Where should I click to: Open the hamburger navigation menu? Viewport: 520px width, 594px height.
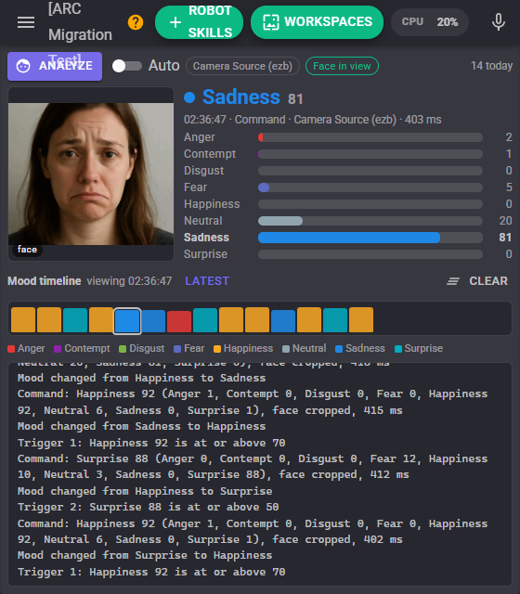click(26, 22)
